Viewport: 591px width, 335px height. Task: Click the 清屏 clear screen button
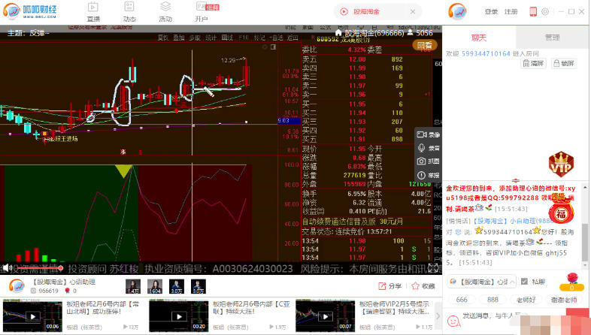[x=534, y=63]
